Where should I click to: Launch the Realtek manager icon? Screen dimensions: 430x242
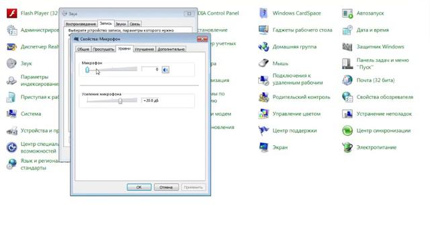coord(12,47)
